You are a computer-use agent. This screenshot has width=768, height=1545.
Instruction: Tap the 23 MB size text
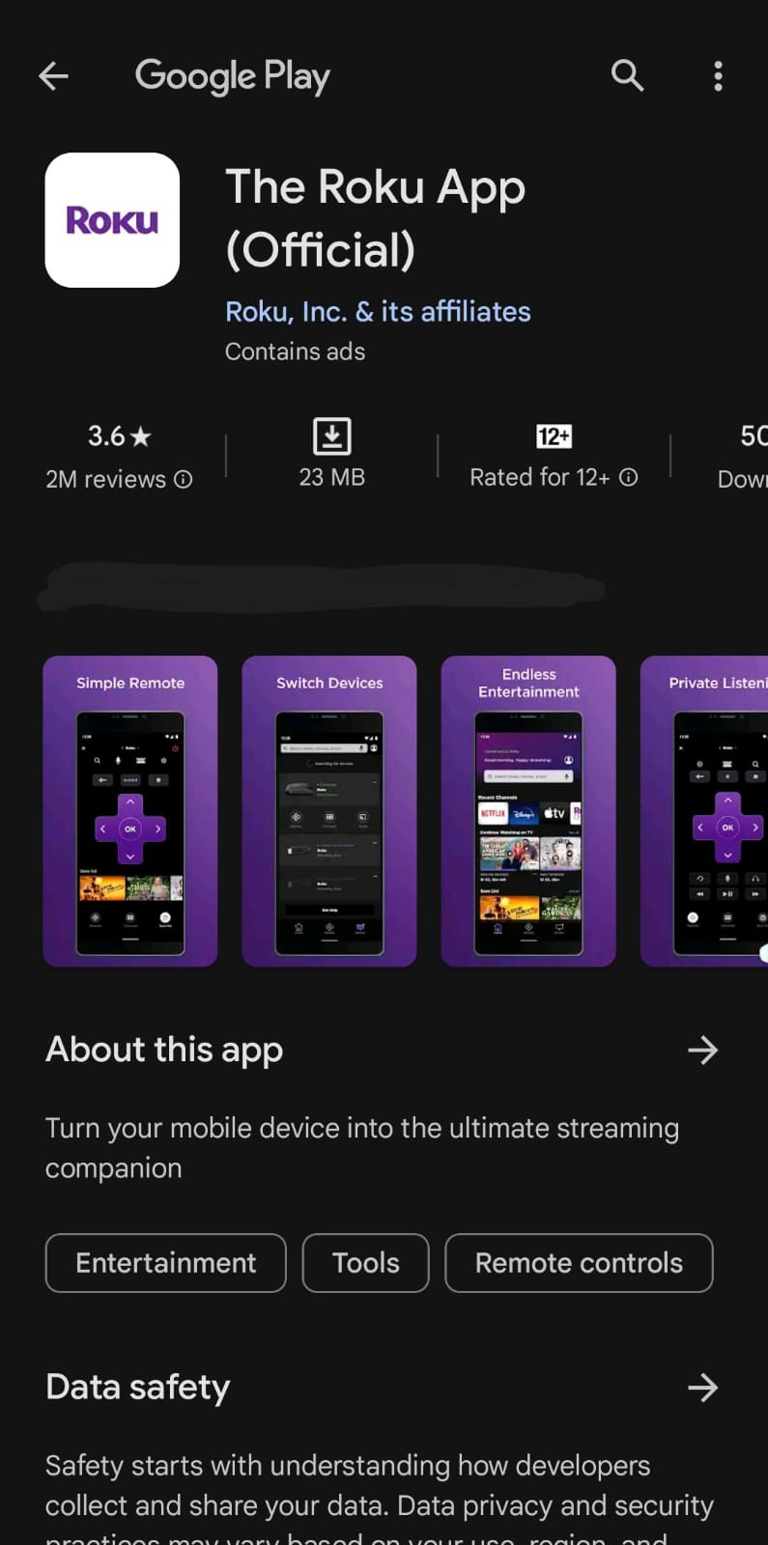click(331, 477)
